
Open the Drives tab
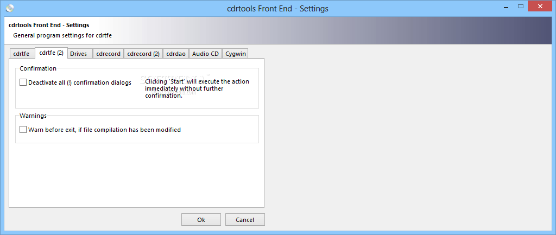(79, 54)
